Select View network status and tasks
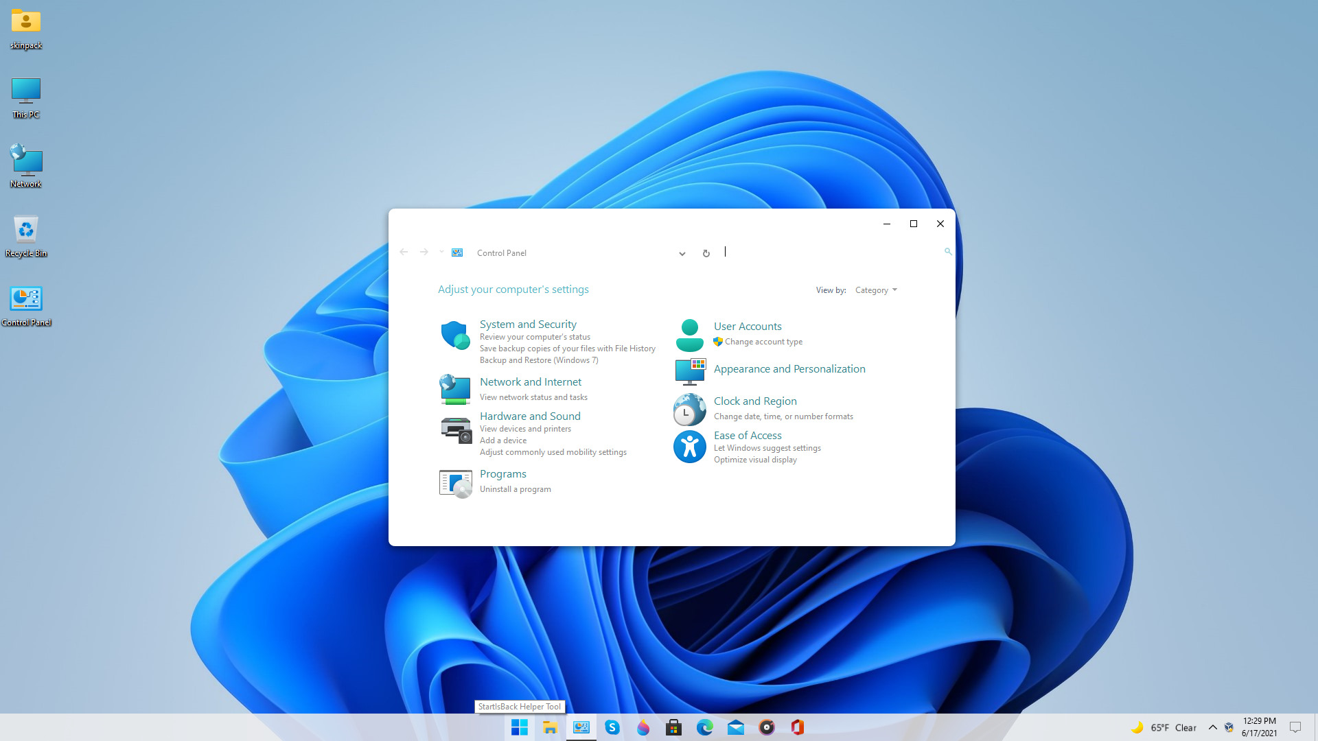The height and width of the screenshot is (741, 1318). [x=532, y=397]
